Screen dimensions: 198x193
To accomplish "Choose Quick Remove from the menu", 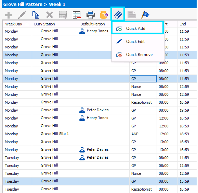I will pos(138,55).
